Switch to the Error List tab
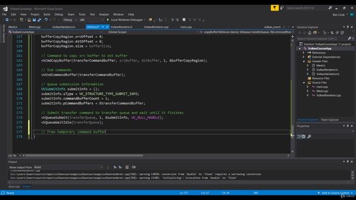 click(x=14, y=187)
